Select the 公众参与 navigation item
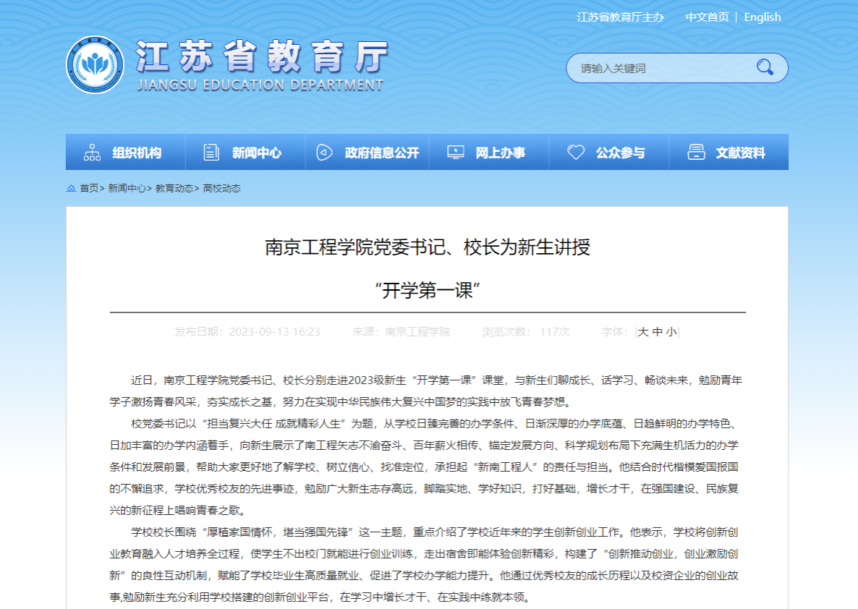Image resolution: width=858 pixels, height=609 pixels. click(620, 153)
